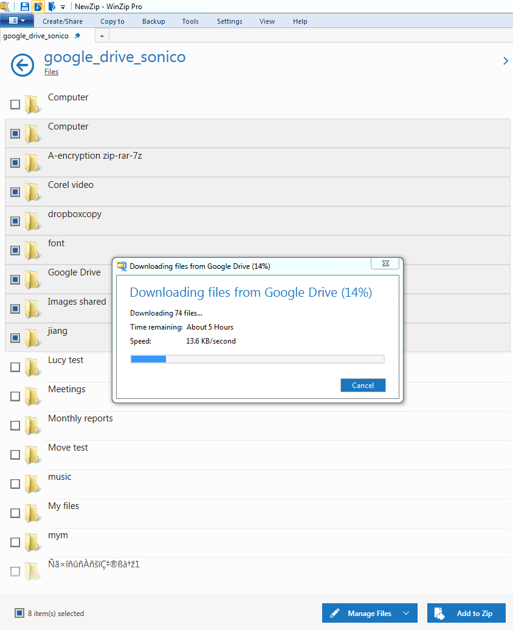The height and width of the screenshot is (630, 513).
Task: Click the mym folder icon
Action: tap(32, 542)
